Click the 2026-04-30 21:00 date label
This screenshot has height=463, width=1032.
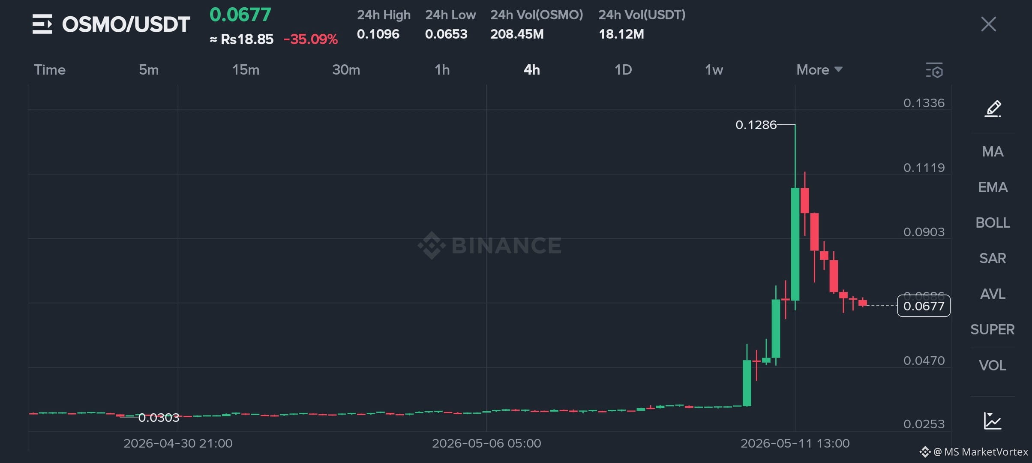tap(178, 443)
